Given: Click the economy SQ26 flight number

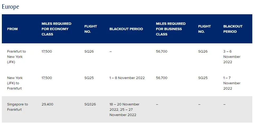Looking at the screenshot, I should click(x=89, y=52).
